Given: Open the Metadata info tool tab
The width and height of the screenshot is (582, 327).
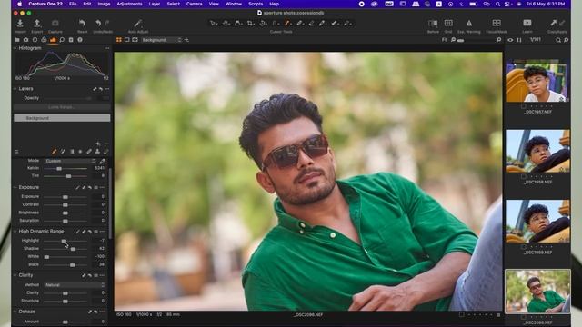Looking at the screenshot, I should click(x=80, y=40).
